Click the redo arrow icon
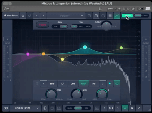The image size is (152, 113). click(x=30, y=15)
